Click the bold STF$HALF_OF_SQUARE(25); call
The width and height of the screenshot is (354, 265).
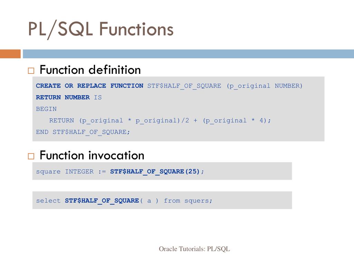coord(157,171)
